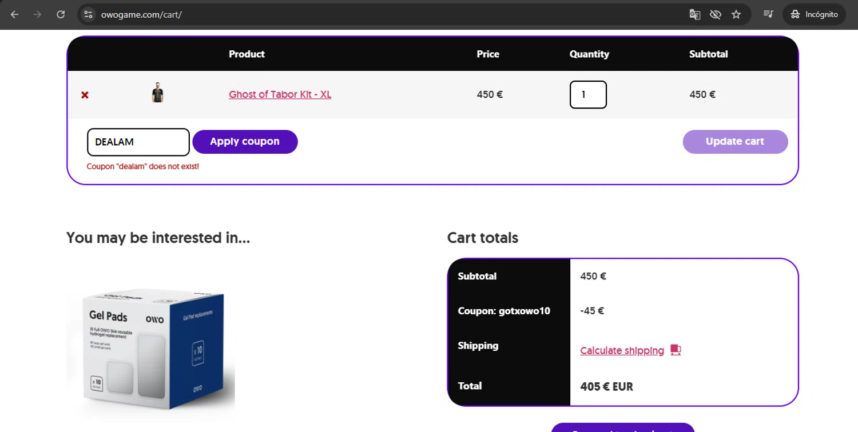The image size is (858, 432).
Task: Open site information icon in address bar
Action: (88, 14)
